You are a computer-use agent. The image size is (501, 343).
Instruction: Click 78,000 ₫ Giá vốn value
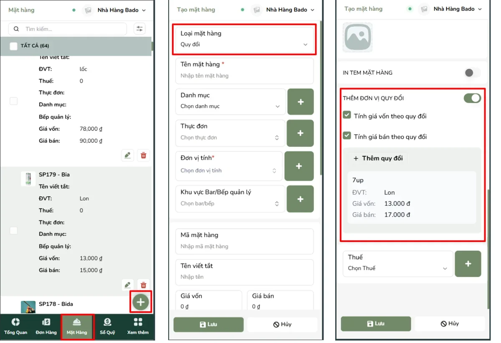pyautogui.click(x=91, y=129)
